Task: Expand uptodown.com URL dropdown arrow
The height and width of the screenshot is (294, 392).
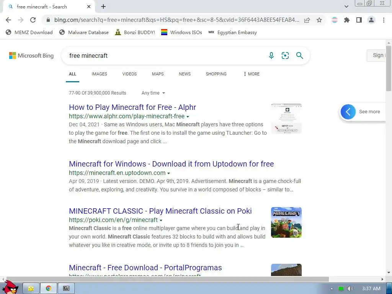Action: point(169,173)
